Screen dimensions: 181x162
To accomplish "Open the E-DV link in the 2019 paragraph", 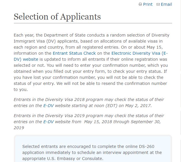I will click(x=48, y=122).
